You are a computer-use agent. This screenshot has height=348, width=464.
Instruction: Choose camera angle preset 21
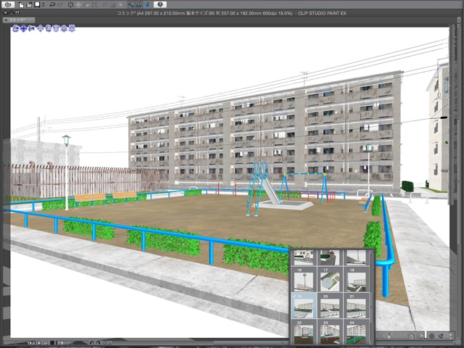[356, 306]
